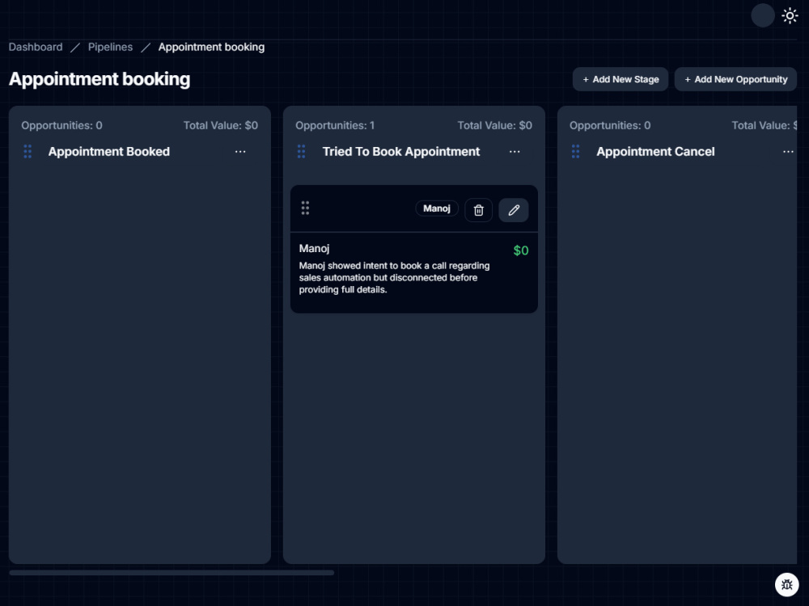Click the Appointment Booked stage title

pyautogui.click(x=109, y=152)
